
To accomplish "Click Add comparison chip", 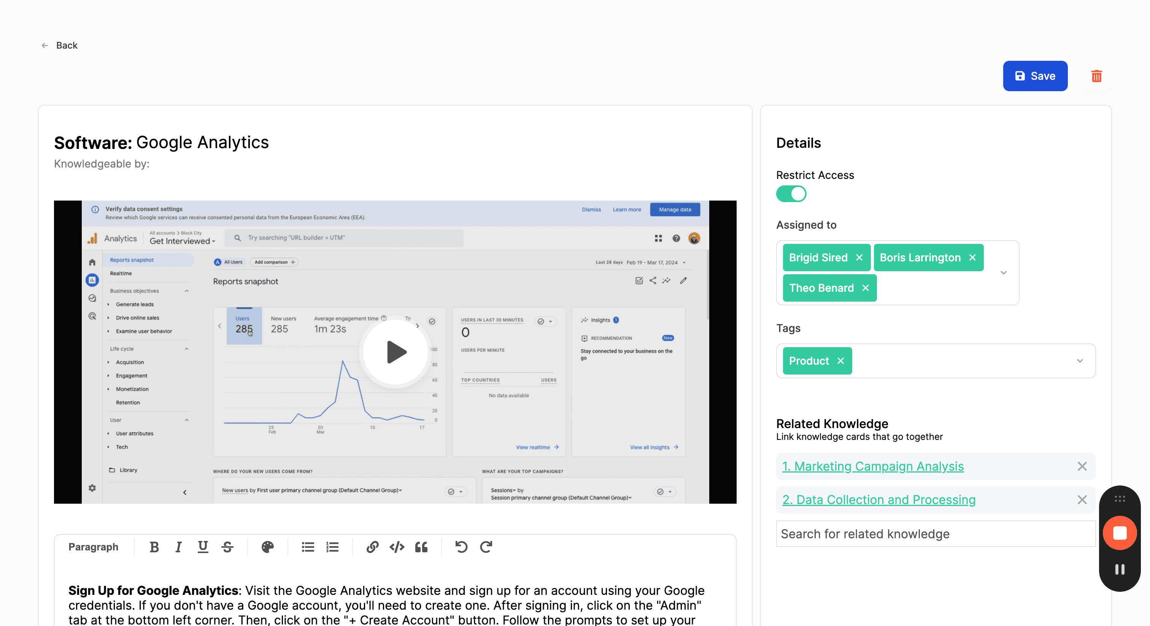I will 274,262.
